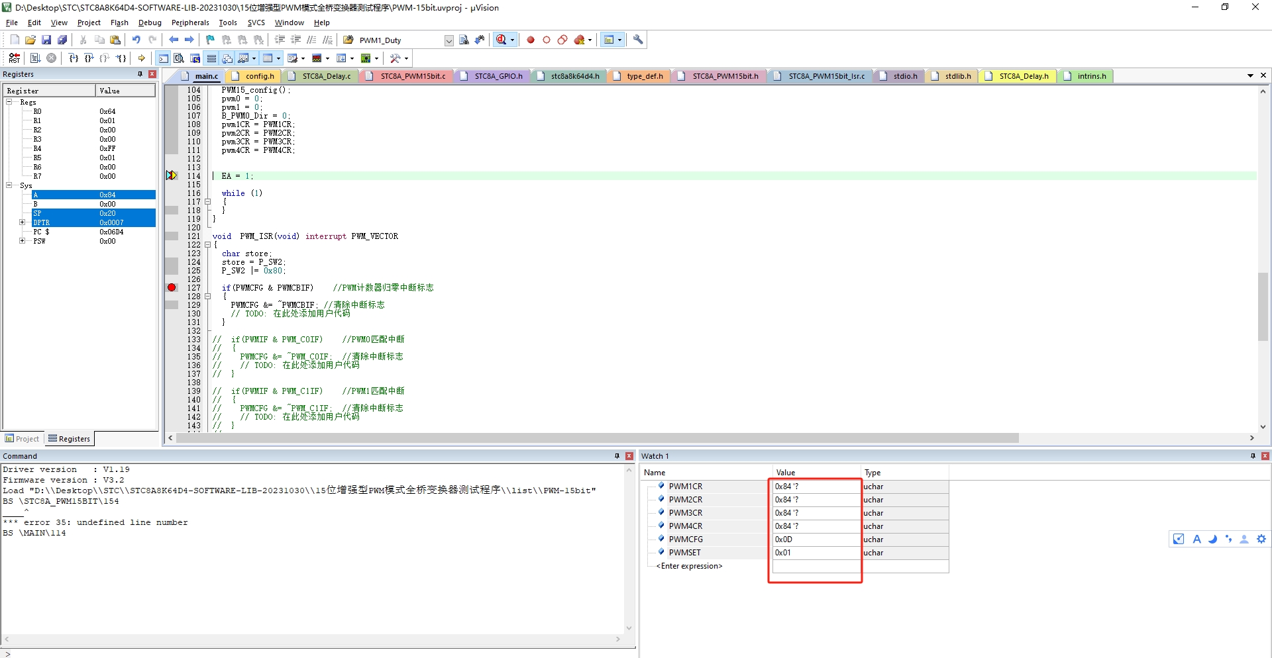Click the Enable/Disable breakpoint hollow circle icon
The width and height of the screenshot is (1272, 658).
(547, 40)
